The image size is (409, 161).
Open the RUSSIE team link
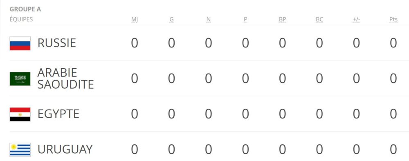(56, 43)
